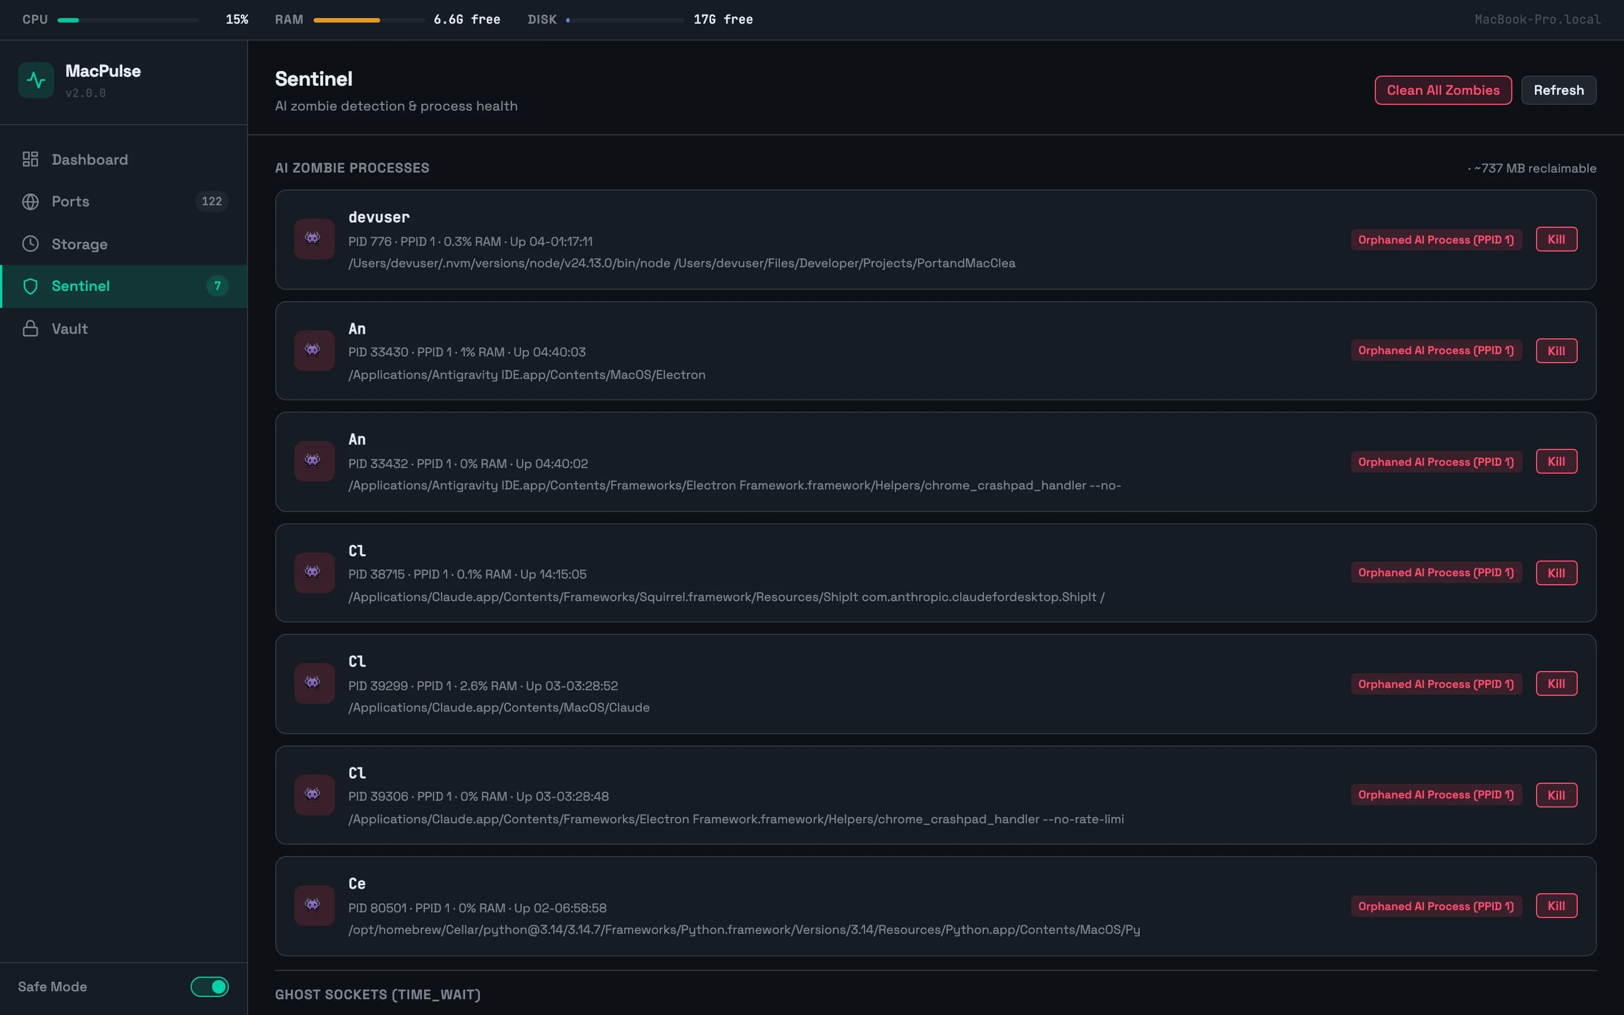Select the Sentinel menu item

click(x=124, y=286)
